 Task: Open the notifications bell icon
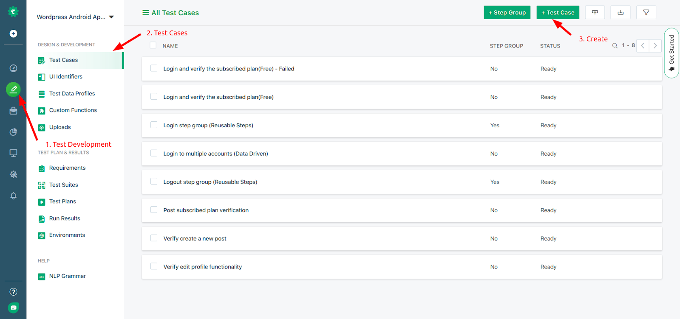click(x=14, y=196)
